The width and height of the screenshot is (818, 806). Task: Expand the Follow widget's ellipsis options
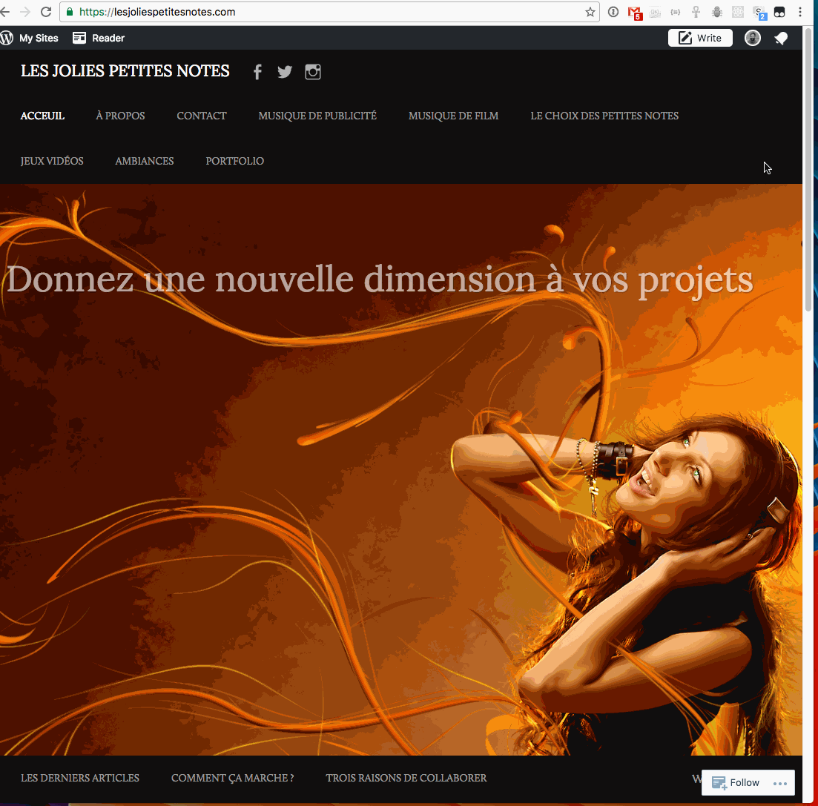779,783
